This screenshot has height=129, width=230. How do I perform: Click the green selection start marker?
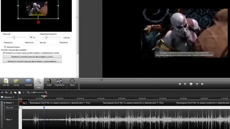coord(42,96)
